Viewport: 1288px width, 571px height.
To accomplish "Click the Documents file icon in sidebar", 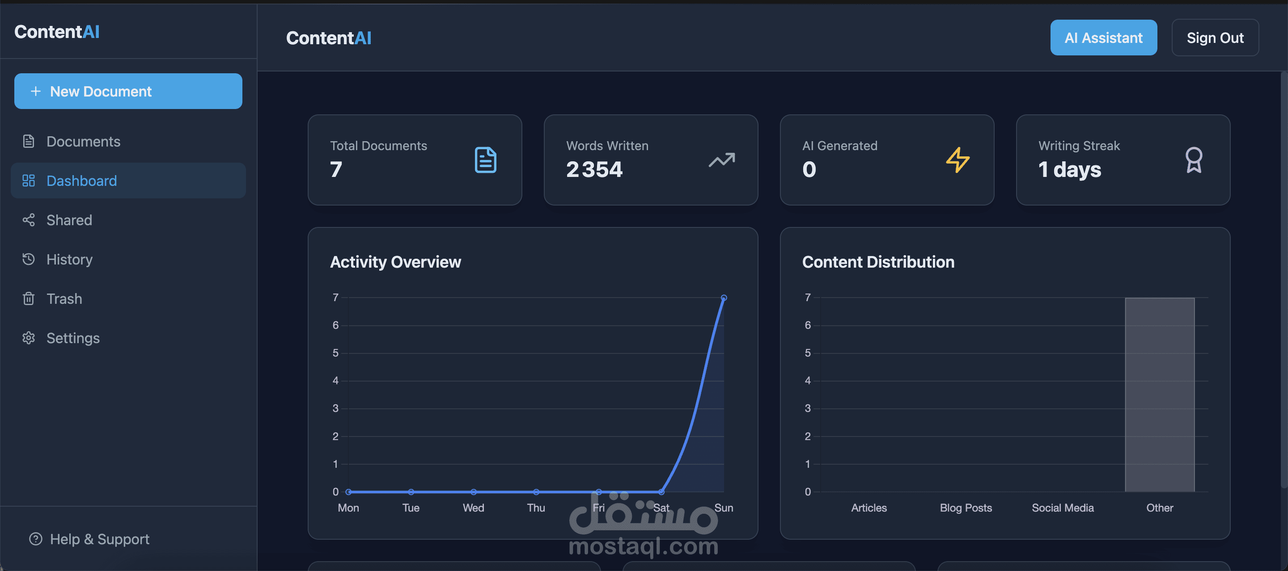I will point(29,141).
